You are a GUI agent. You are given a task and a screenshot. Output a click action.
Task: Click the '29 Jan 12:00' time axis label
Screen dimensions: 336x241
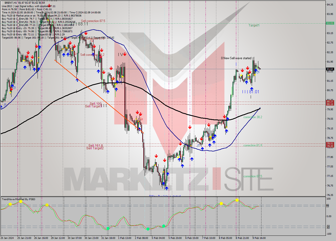tap(58, 238)
